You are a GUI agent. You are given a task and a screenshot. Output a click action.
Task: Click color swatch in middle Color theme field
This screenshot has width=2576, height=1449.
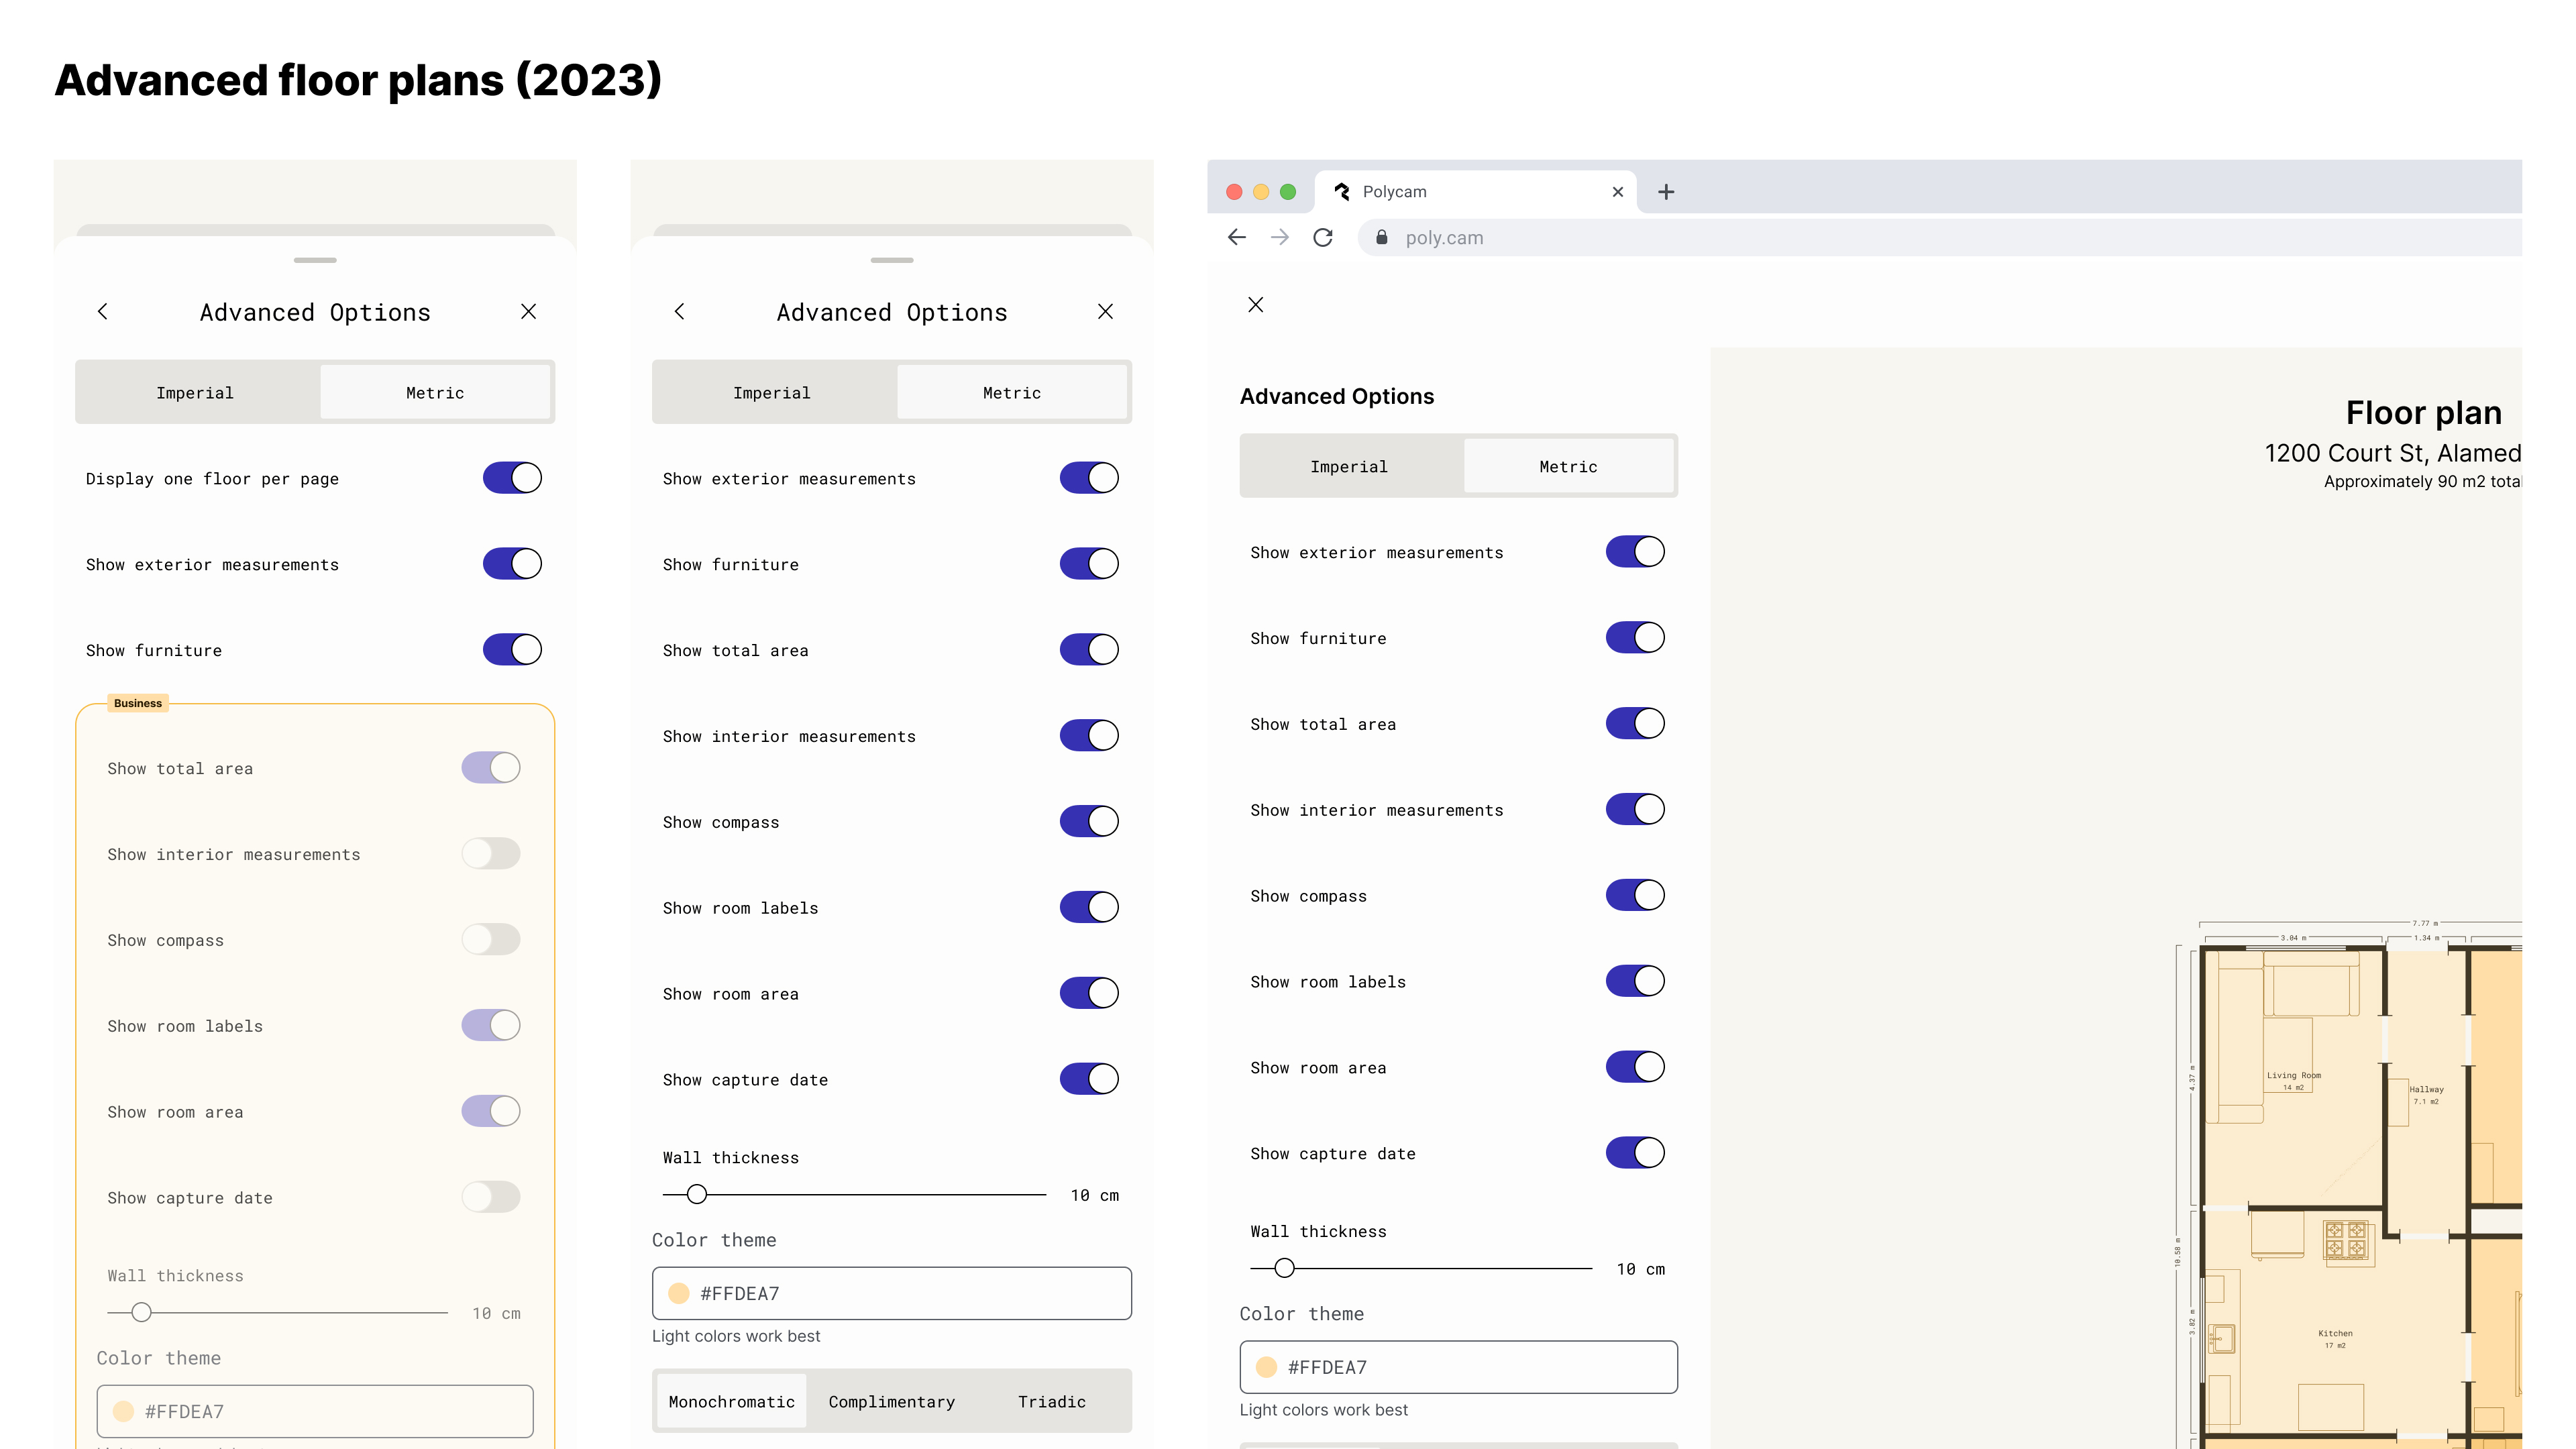679,1294
